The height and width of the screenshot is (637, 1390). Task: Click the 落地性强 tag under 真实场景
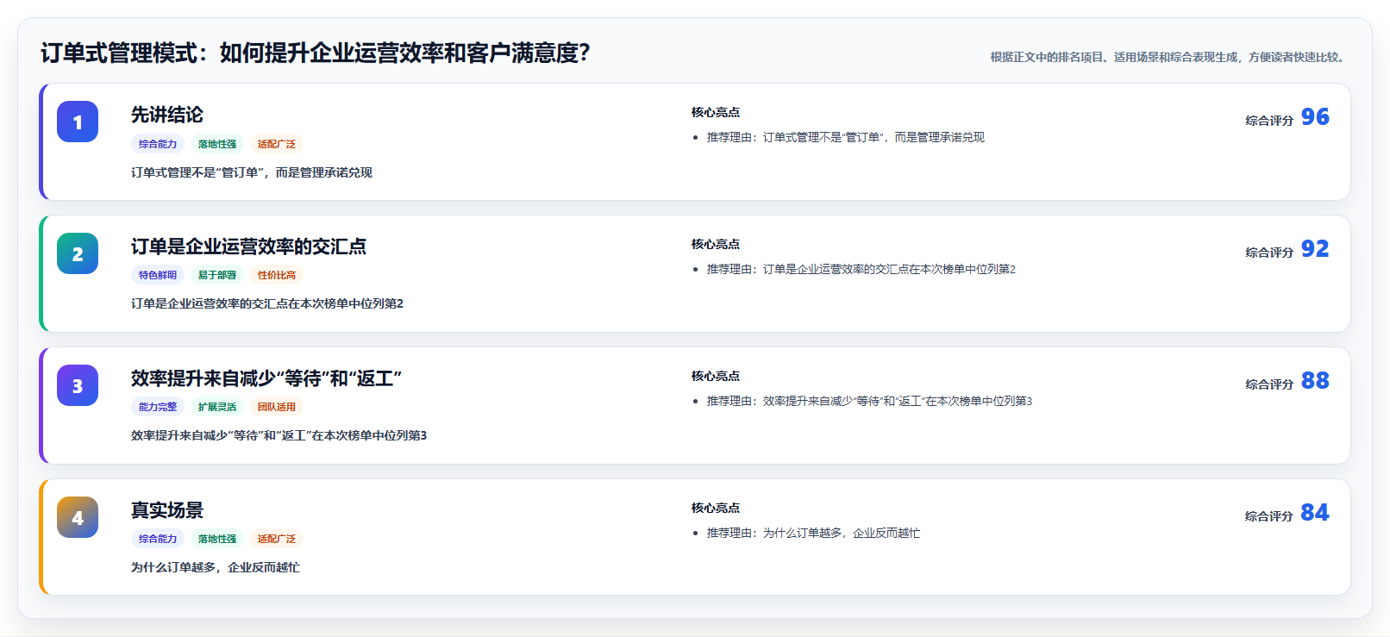point(217,539)
